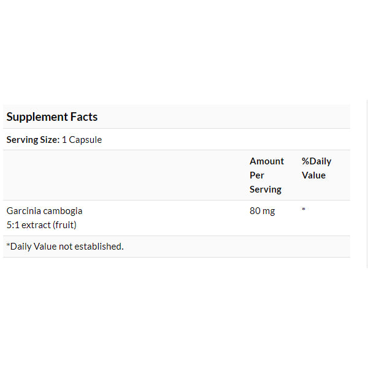Click the '5:1' ratio text
Screen dimensions: 368x368
[13, 225]
